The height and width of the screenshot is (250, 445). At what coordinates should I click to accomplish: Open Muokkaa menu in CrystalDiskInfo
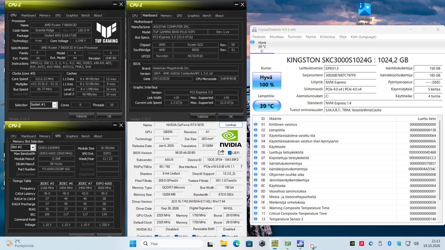click(x=276, y=37)
